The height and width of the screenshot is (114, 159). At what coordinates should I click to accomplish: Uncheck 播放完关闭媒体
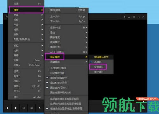coord(66,87)
